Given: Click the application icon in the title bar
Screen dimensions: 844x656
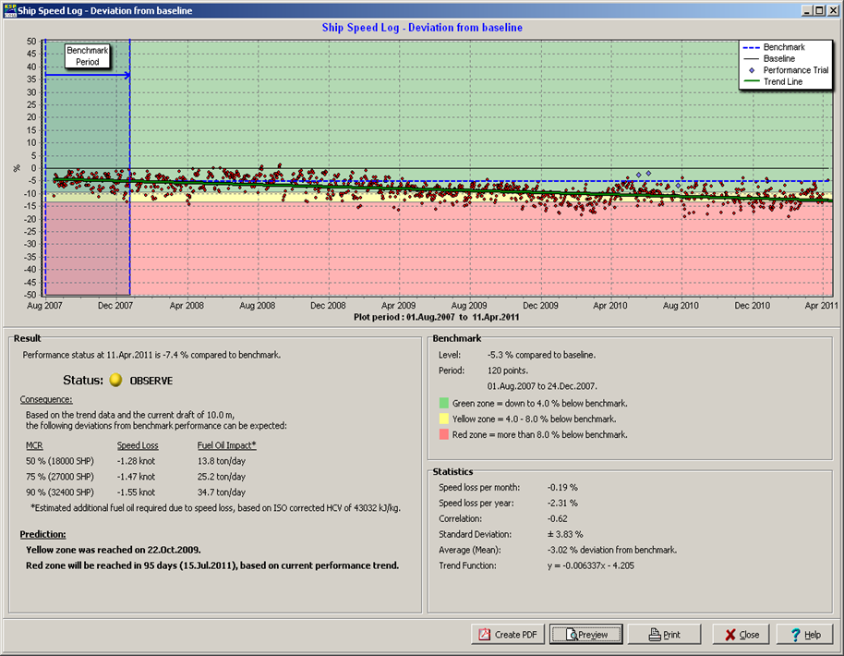Looking at the screenshot, I should coord(7,10).
